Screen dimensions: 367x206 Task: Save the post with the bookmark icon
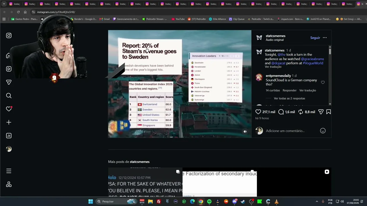[329, 112]
